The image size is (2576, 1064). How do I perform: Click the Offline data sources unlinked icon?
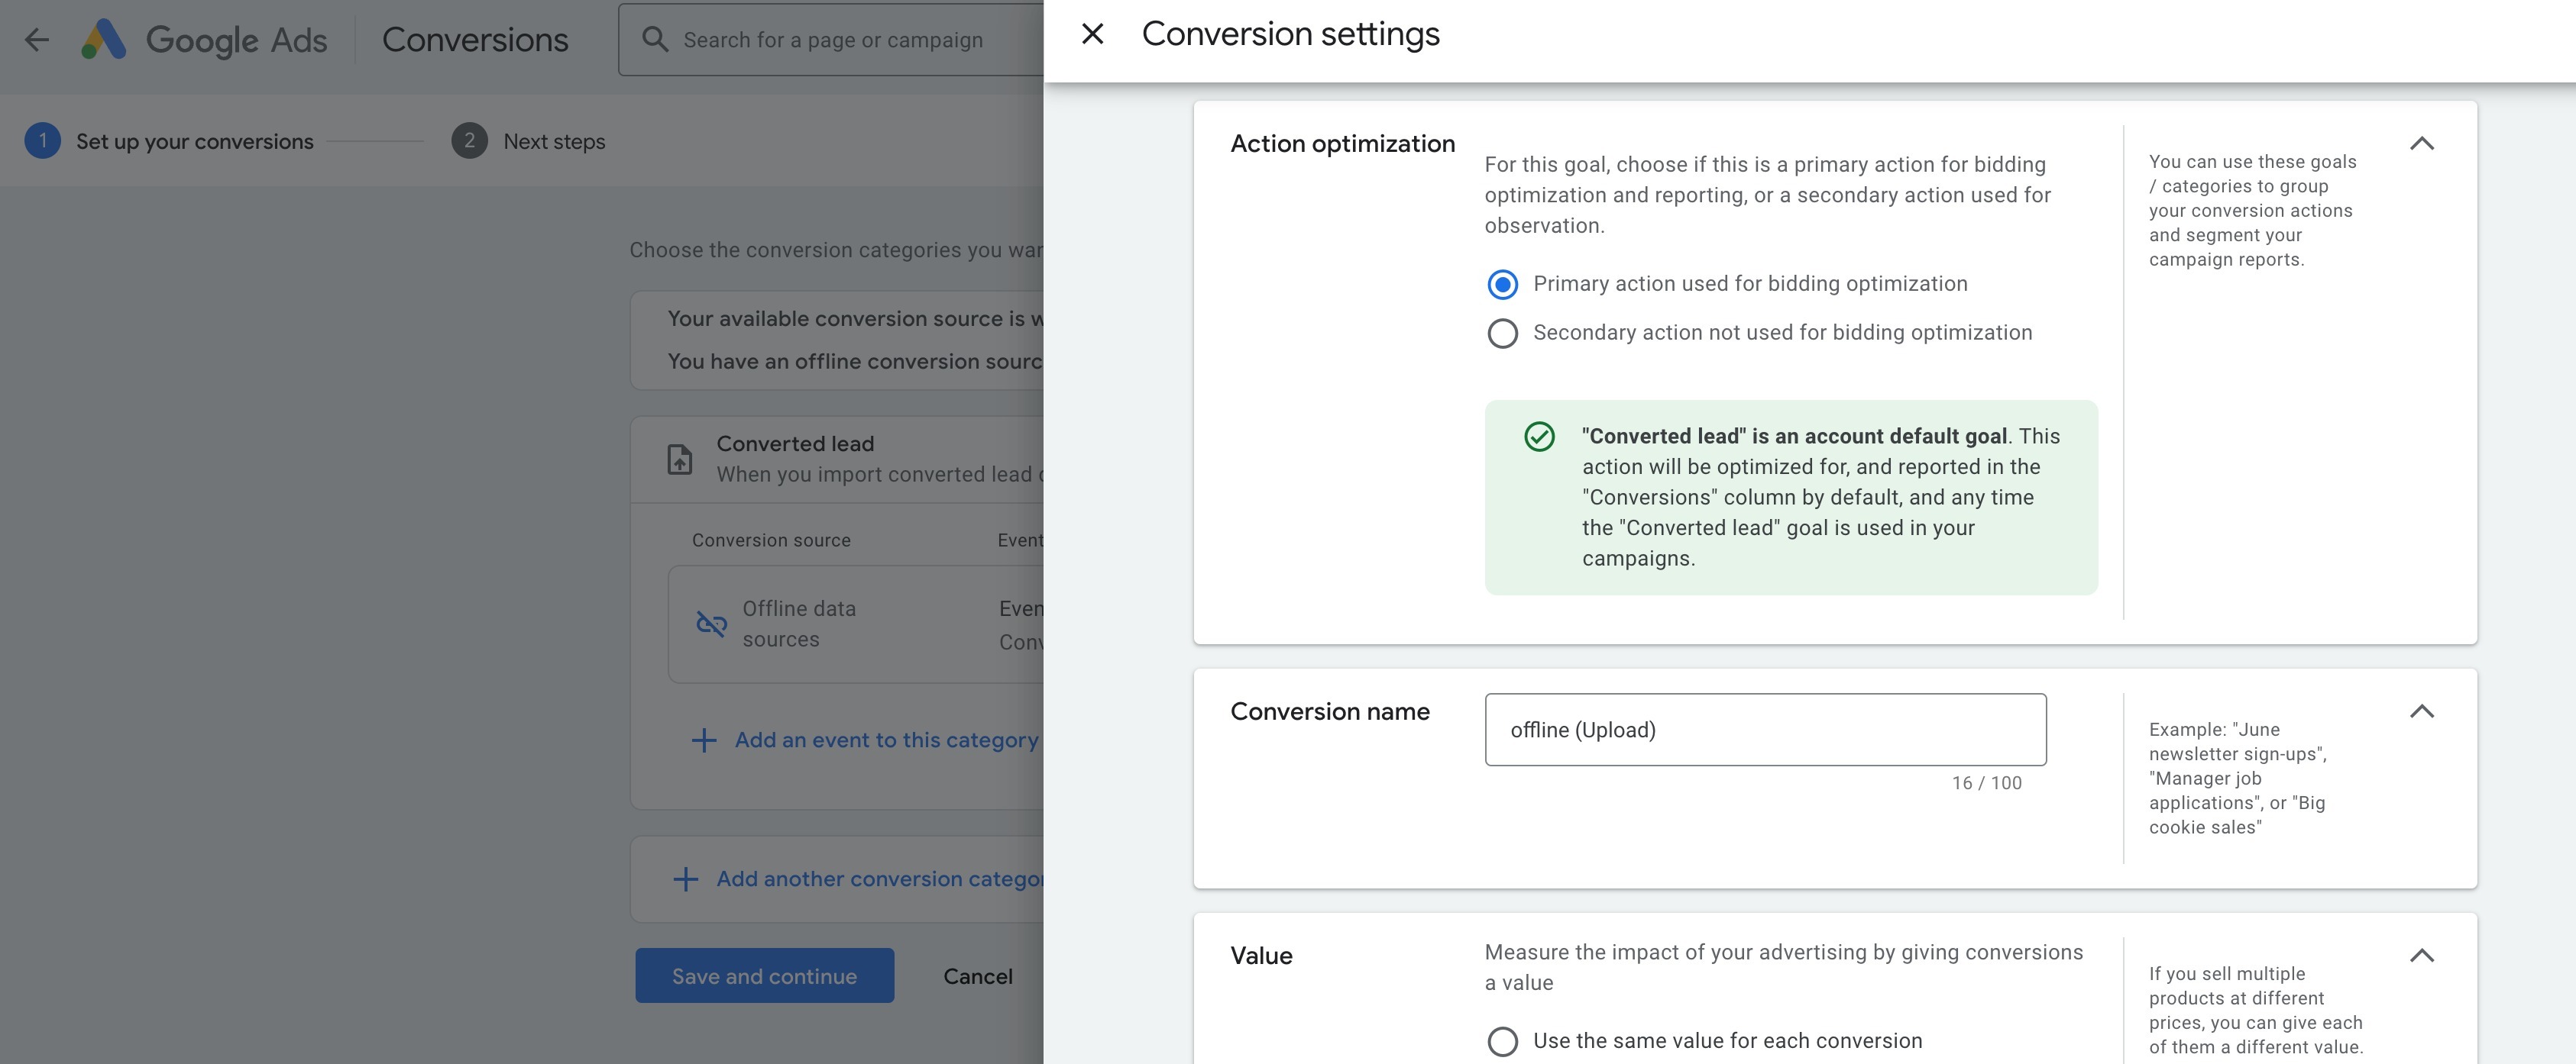(x=711, y=624)
